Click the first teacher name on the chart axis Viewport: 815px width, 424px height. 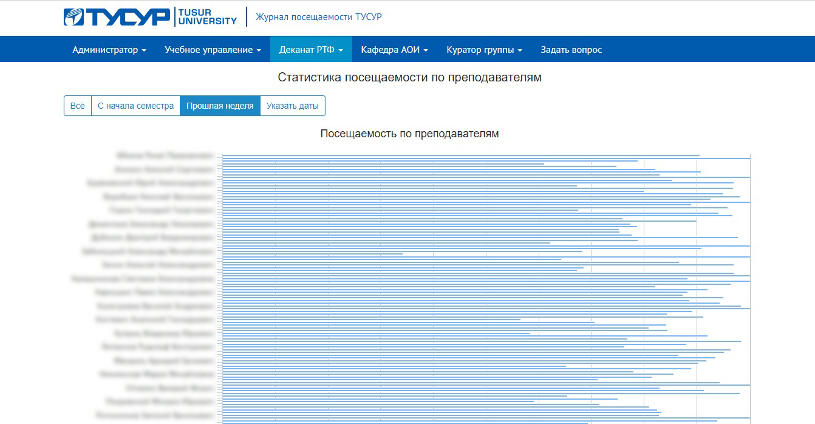(x=165, y=156)
